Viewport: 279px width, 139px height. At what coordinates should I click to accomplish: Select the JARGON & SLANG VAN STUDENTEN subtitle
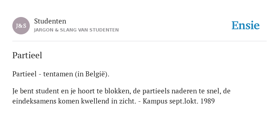pyautogui.click(x=76, y=30)
